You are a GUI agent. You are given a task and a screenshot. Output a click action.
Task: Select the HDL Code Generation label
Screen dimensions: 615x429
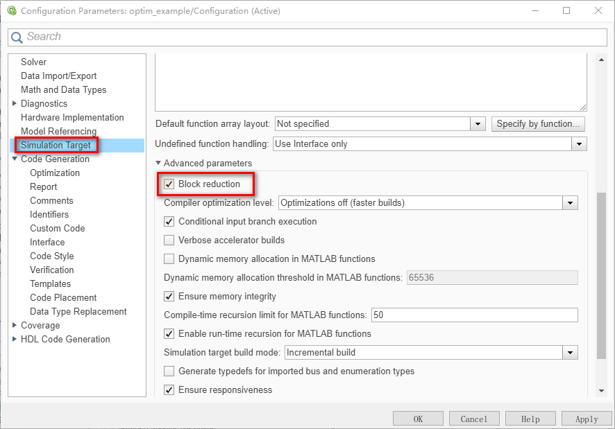point(65,340)
